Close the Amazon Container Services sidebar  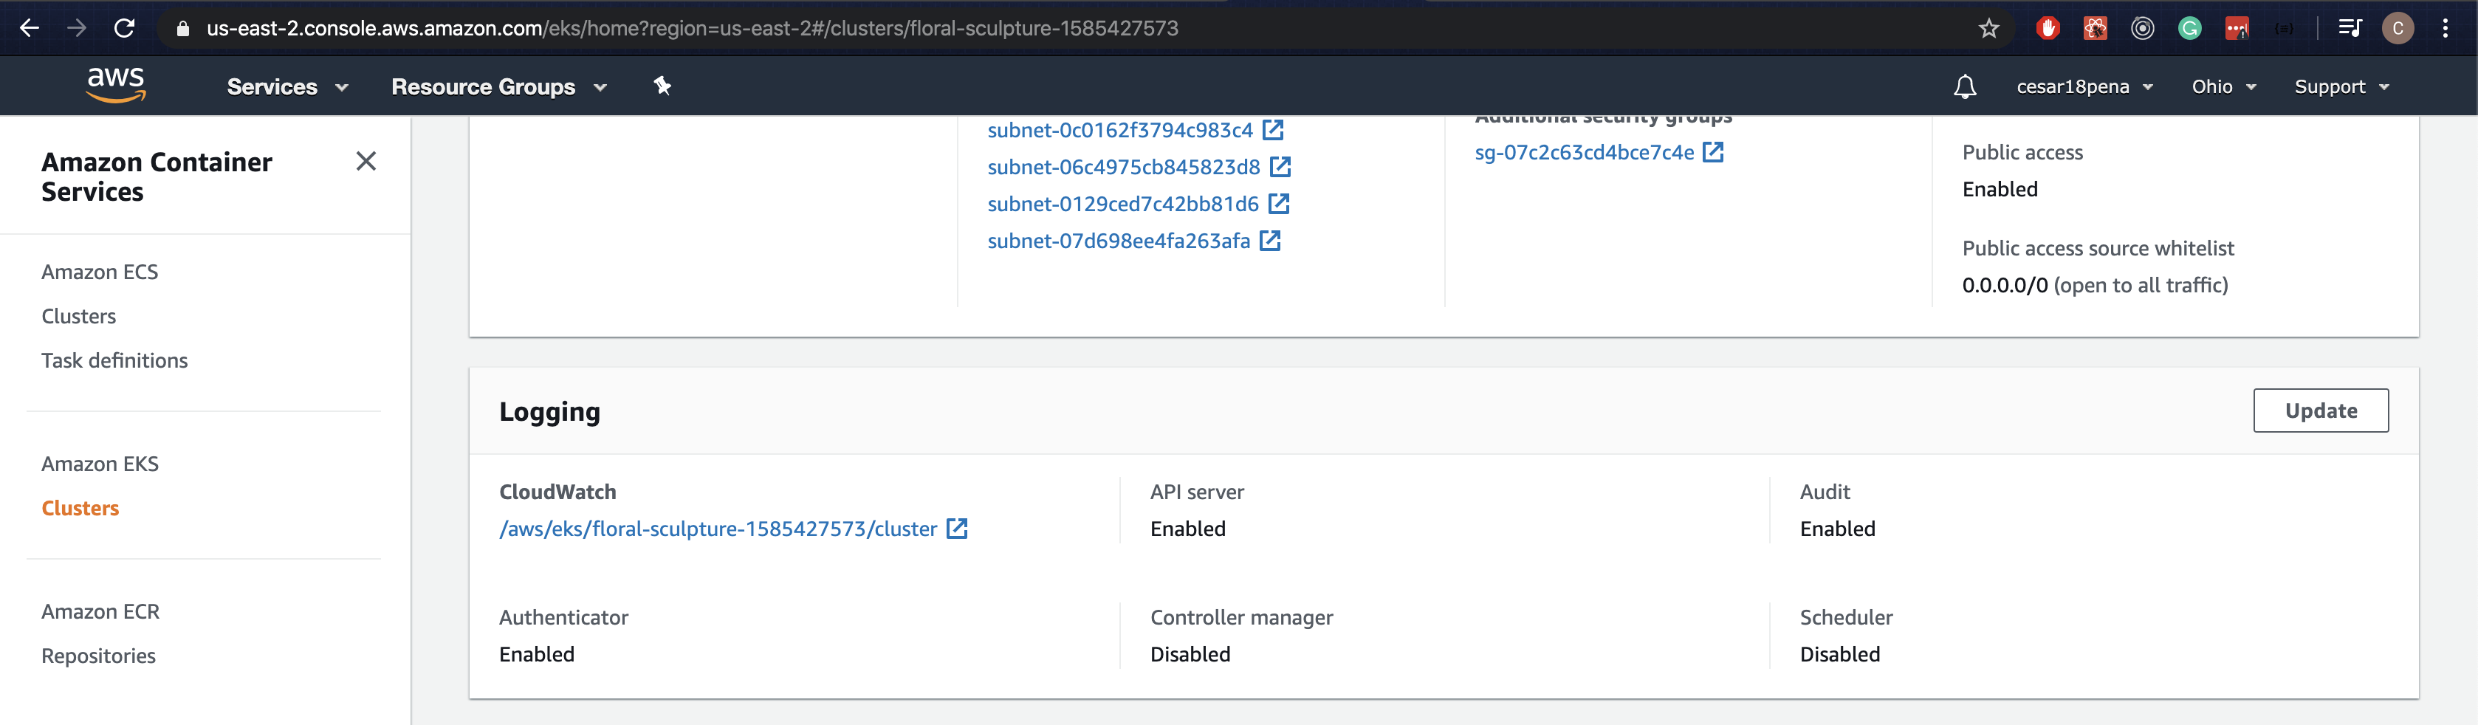[365, 160]
